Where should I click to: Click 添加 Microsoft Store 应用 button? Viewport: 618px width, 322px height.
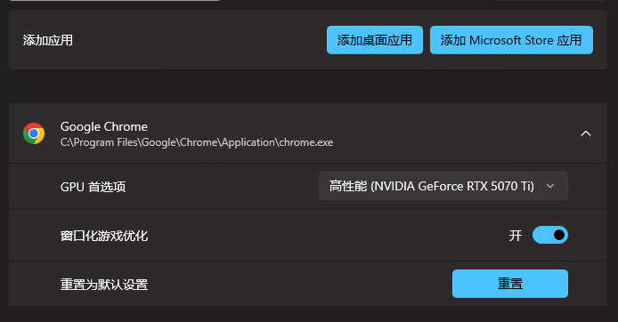click(511, 40)
